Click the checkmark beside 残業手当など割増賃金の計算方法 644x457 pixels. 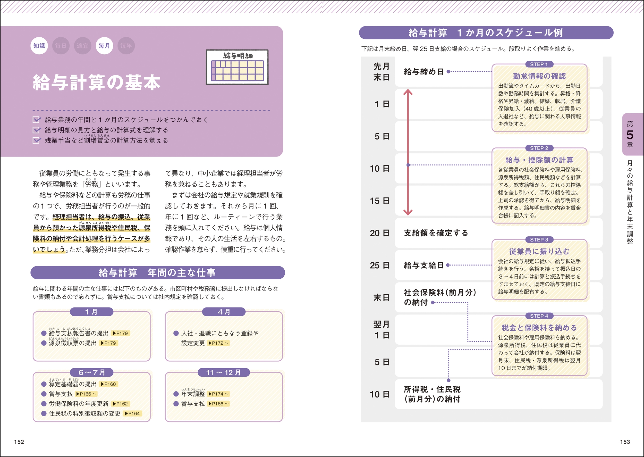tap(37, 140)
